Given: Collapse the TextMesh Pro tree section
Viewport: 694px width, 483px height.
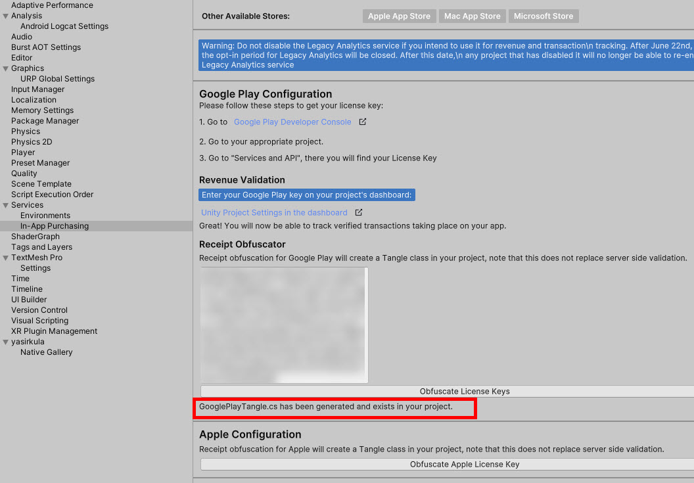Looking at the screenshot, I should click(x=6, y=258).
